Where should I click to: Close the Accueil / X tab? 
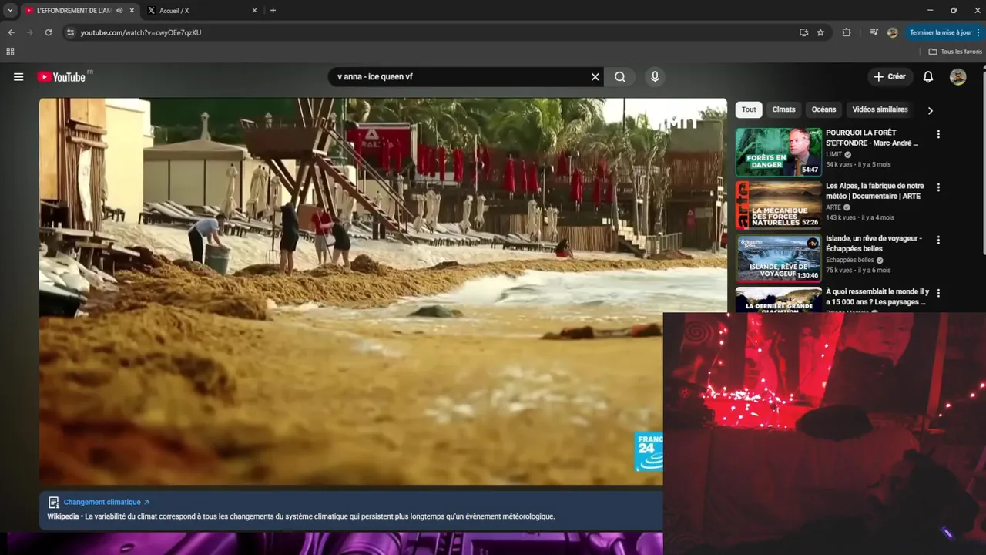coord(255,11)
